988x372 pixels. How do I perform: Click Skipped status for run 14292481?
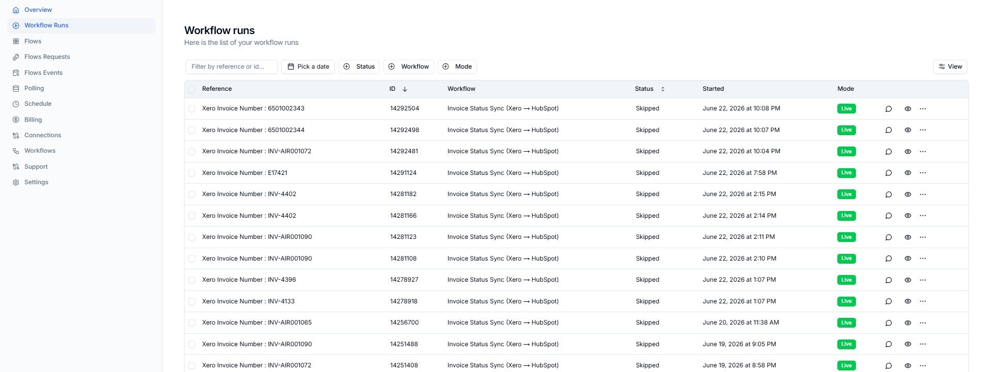coord(647,151)
